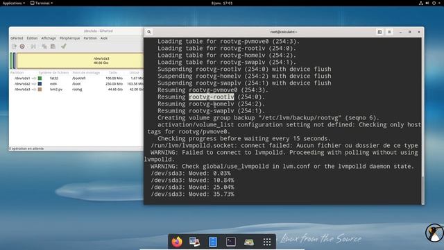Click the mount key icon for /dev/sda3
444x250 pixels.
coord(34,90)
